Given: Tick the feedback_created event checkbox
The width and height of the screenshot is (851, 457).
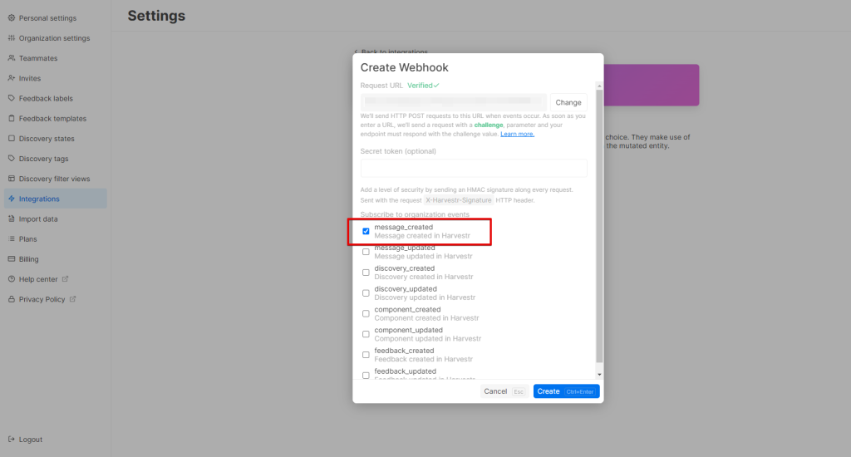Looking at the screenshot, I should click(x=366, y=355).
